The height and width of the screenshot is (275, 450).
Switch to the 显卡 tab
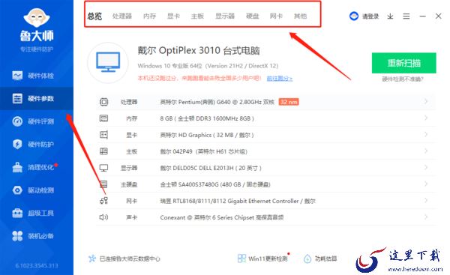pyautogui.click(x=173, y=16)
